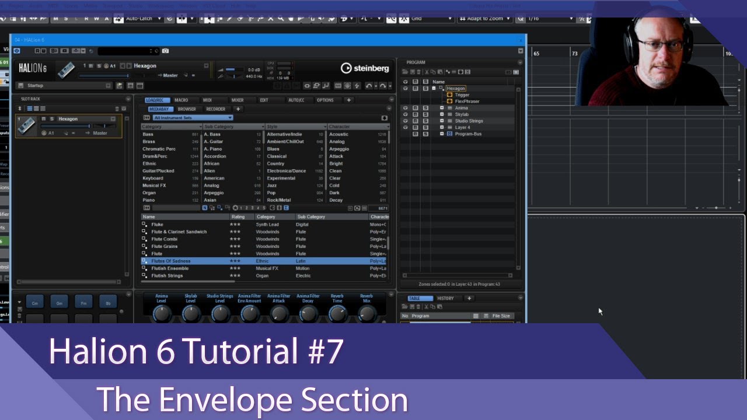
Task: Click Reverb Mix knob
Action: (366, 313)
